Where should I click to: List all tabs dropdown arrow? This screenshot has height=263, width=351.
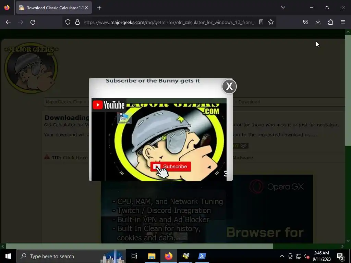click(x=283, y=8)
